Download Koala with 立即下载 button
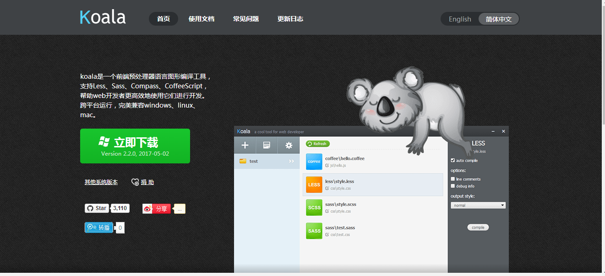Screen dimensions: 605x276 [135, 146]
